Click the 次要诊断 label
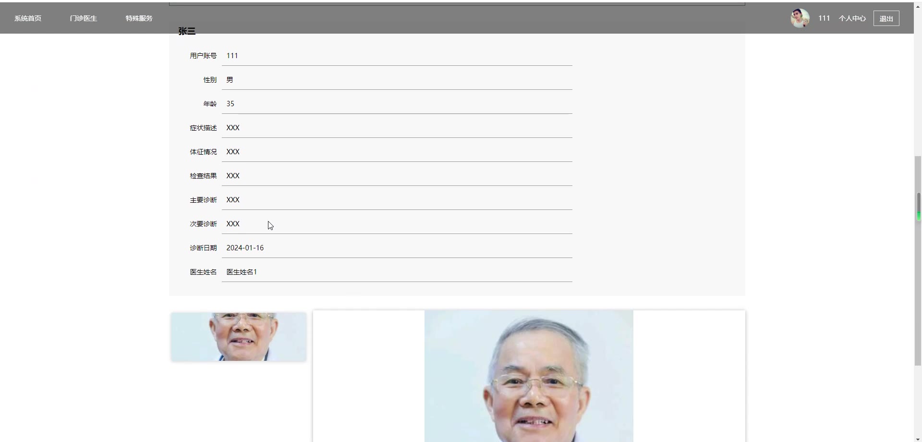Image resolution: width=922 pixels, height=442 pixels. (203, 224)
